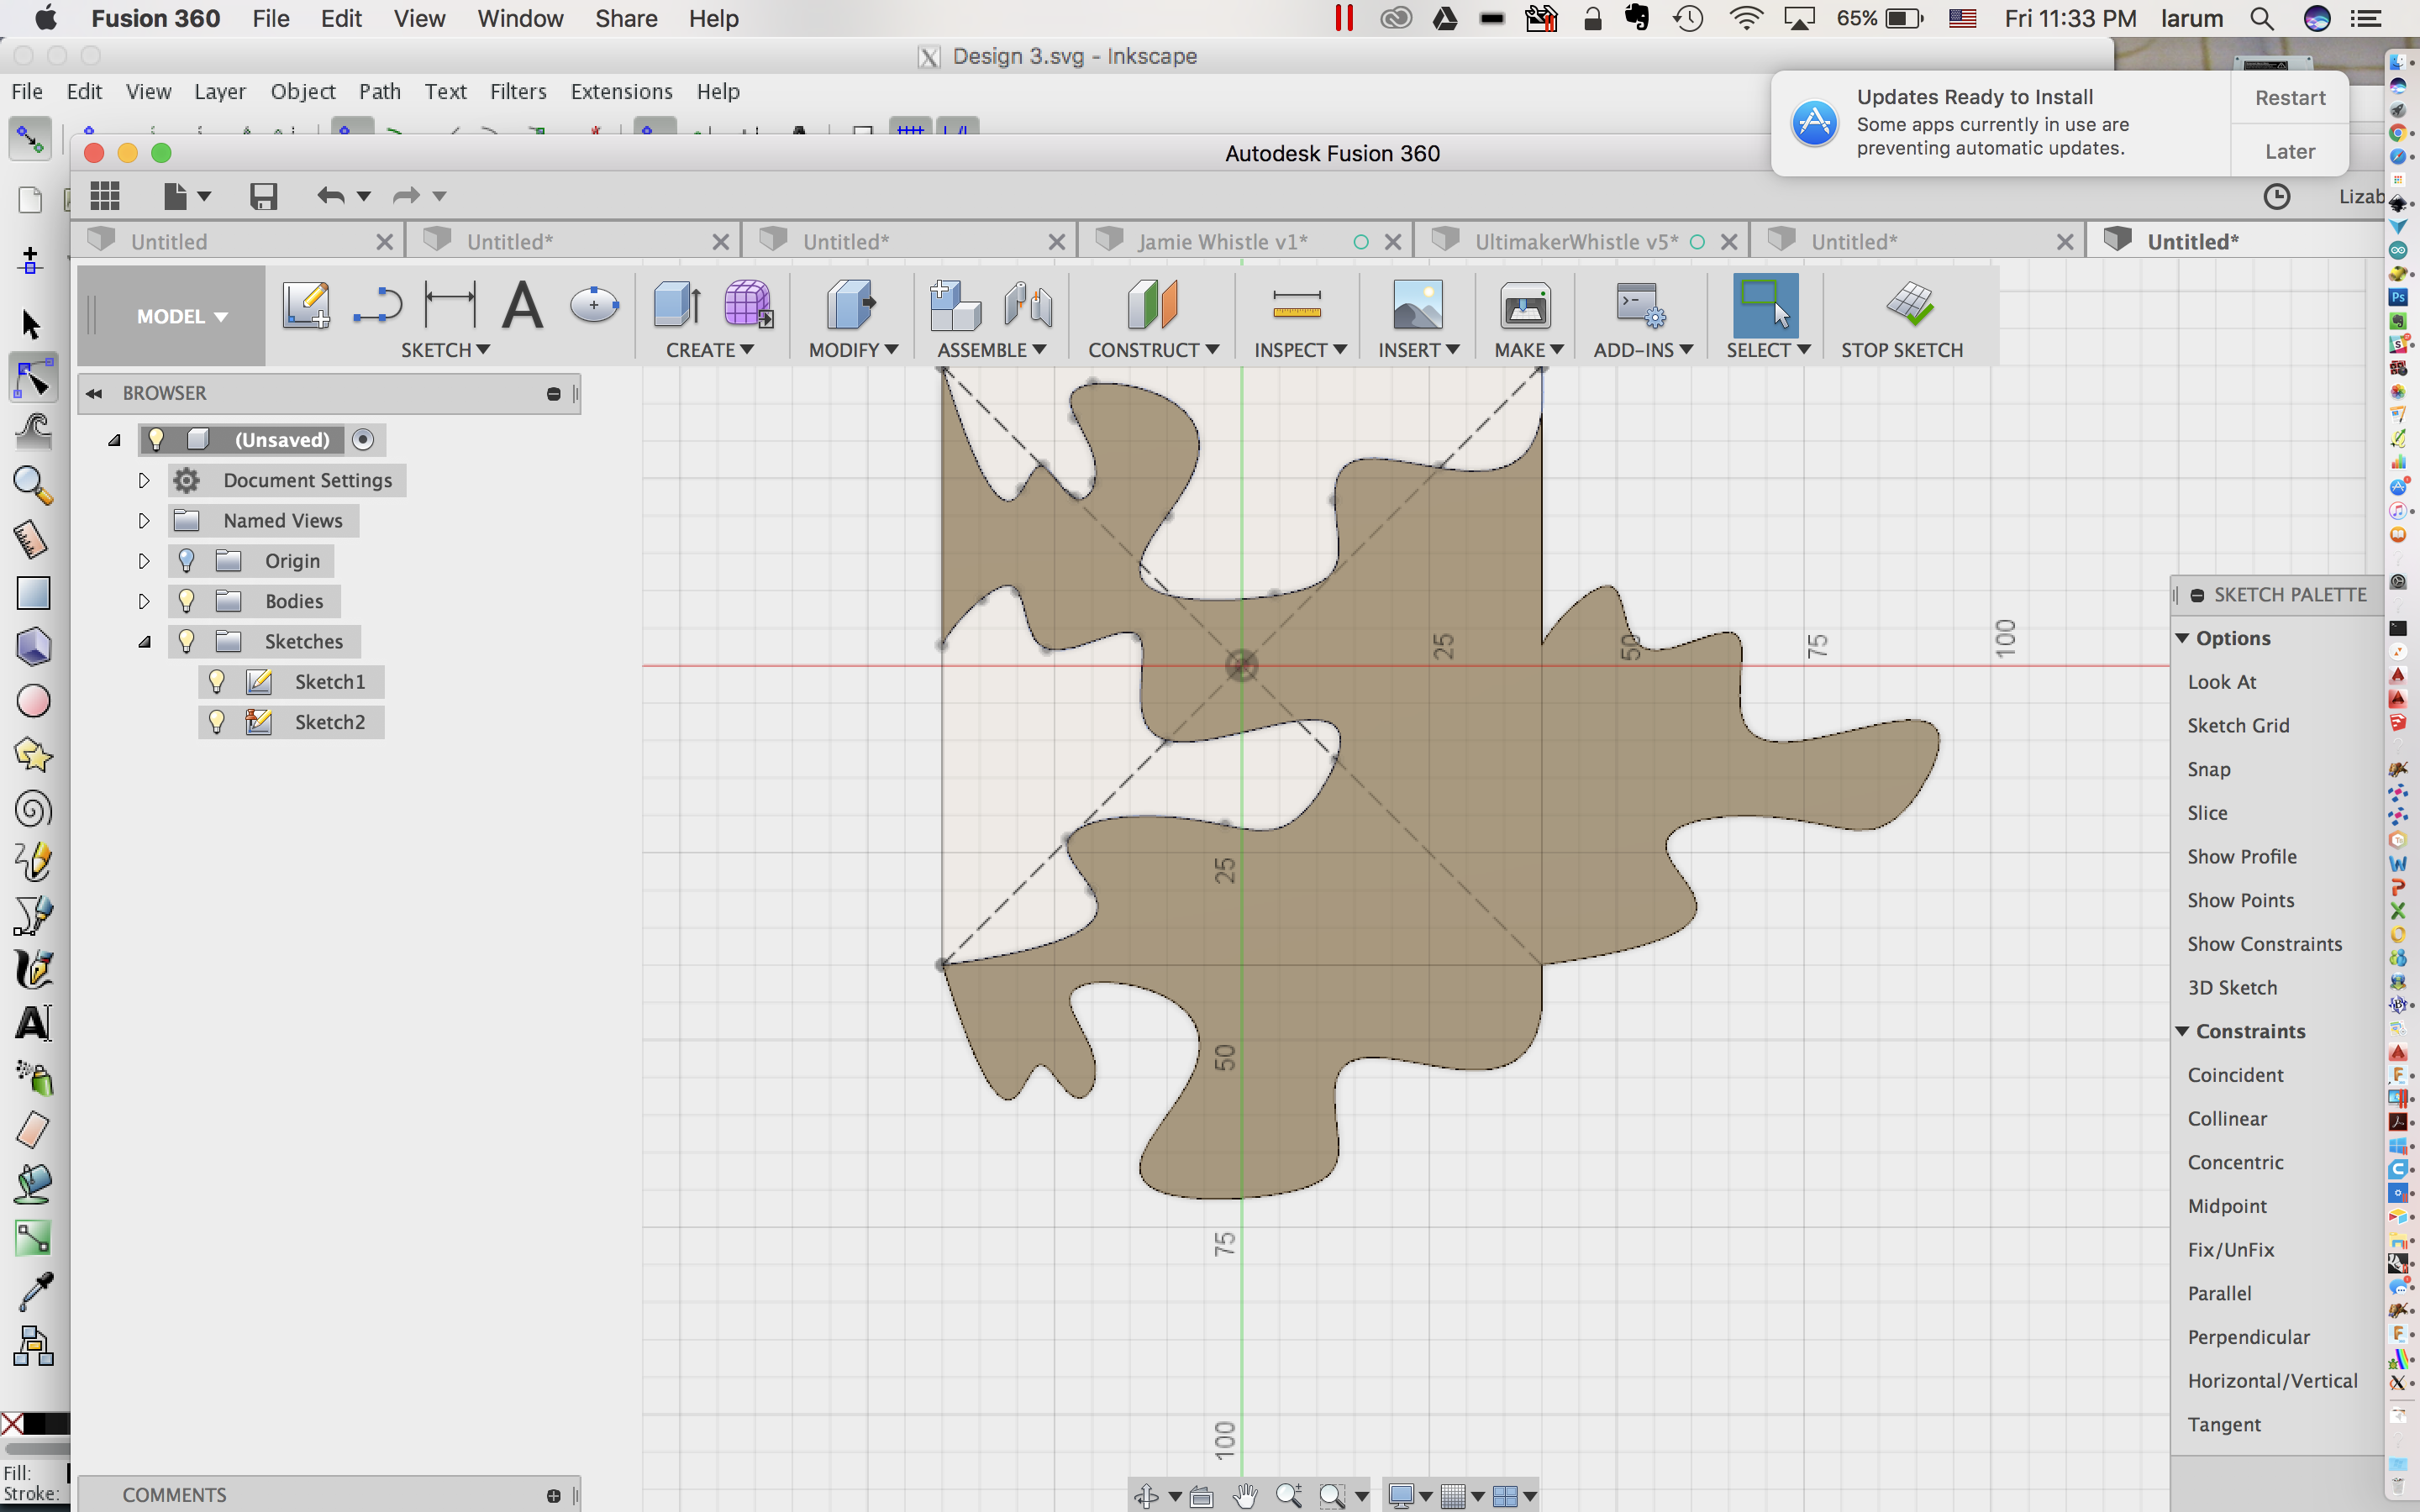Open the job status clock icon
The image size is (2420, 1512).
(2276, 197)
